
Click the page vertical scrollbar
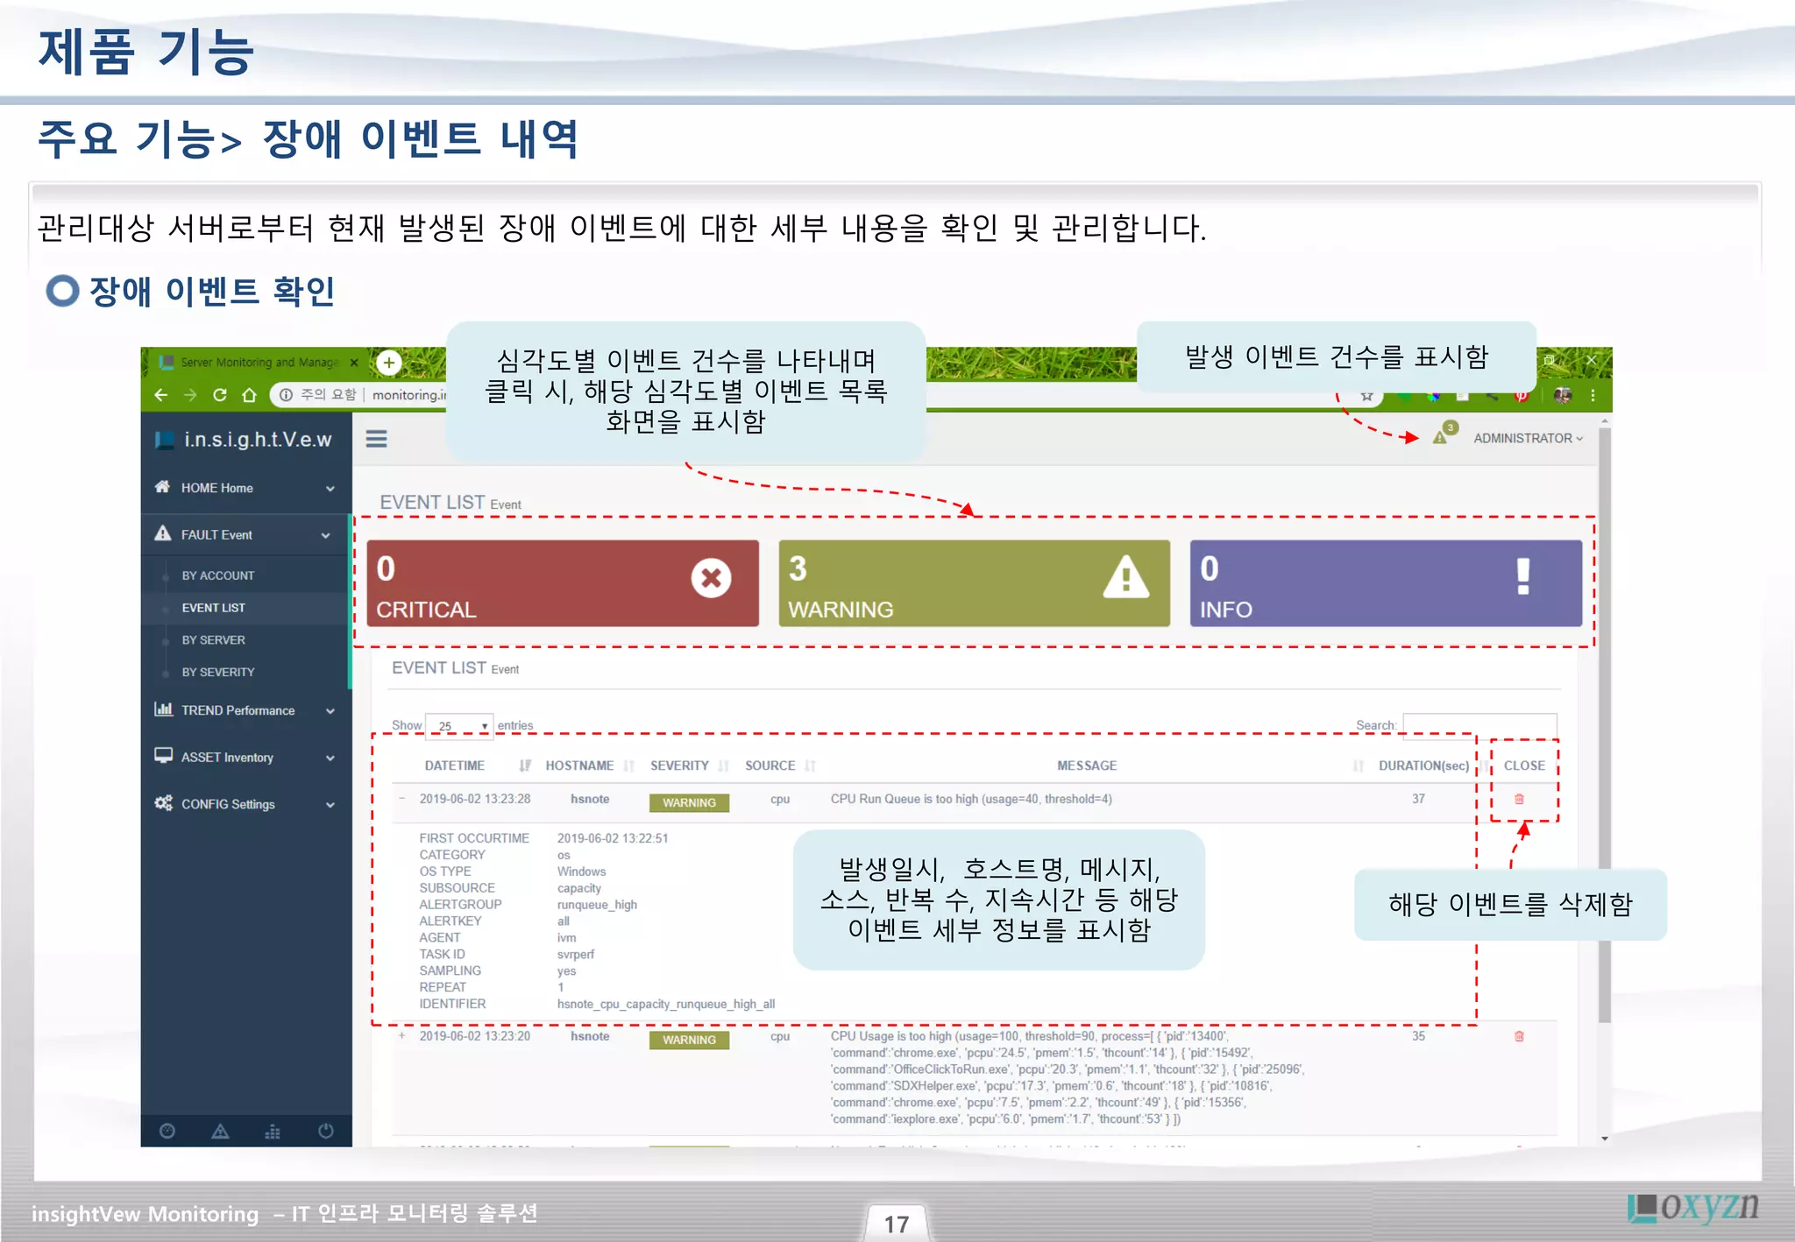click(1605, 727)
